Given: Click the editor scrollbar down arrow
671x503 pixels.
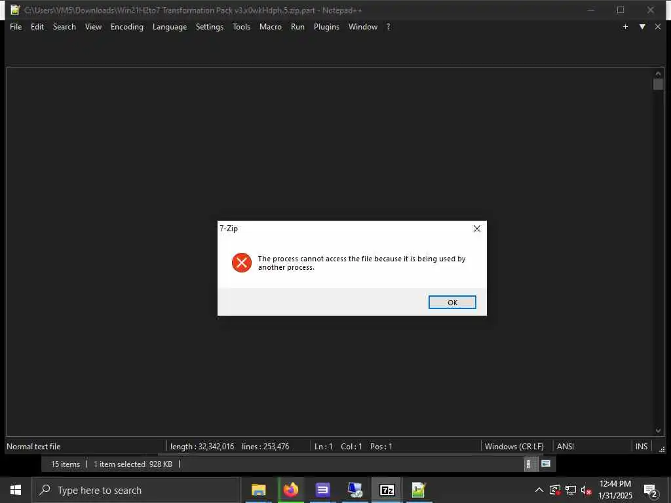Looking at the screenshot, I should coord(658,431).
